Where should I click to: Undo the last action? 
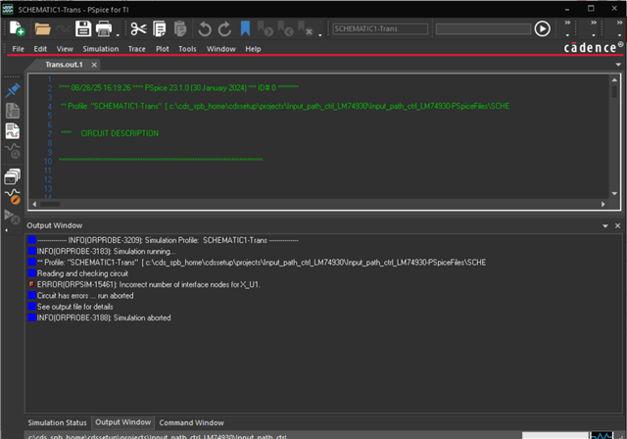point(205,28)
